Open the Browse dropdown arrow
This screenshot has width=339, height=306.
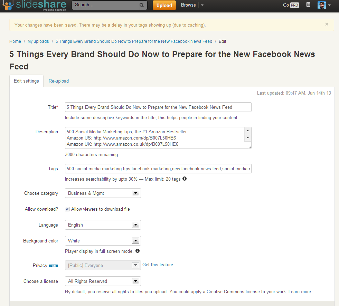click(202, 5)
